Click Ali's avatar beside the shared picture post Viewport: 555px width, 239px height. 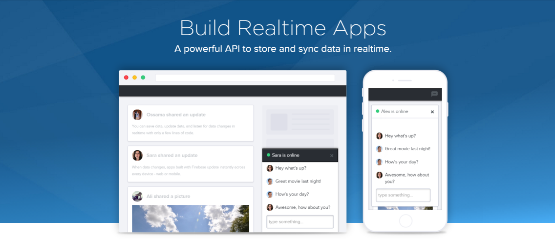tap(137, 196)
